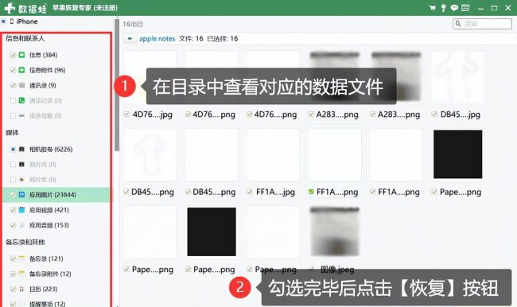This screenshot has height=307, width=517.
Task: Toggle the 备忘录附件 (12) checkbox
Action: 13,274
